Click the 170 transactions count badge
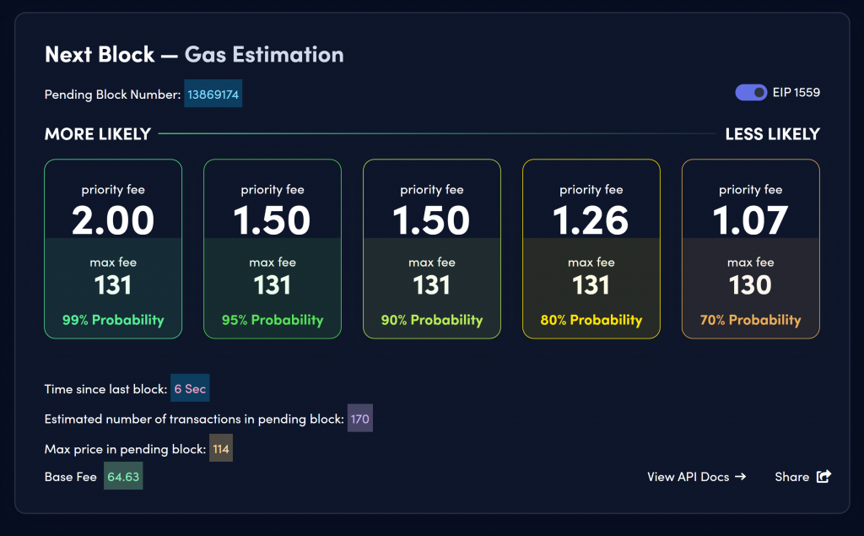 [359, 419]
